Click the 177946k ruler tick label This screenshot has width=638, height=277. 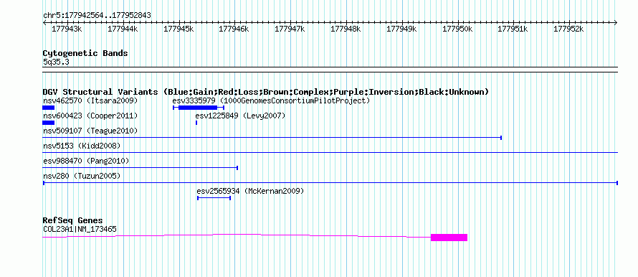234,29
